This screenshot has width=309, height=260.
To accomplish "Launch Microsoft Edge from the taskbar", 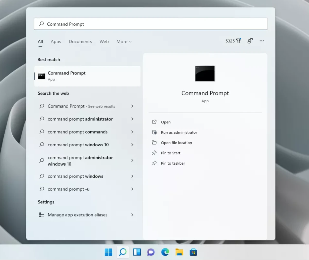I will [x=165, y=252].
